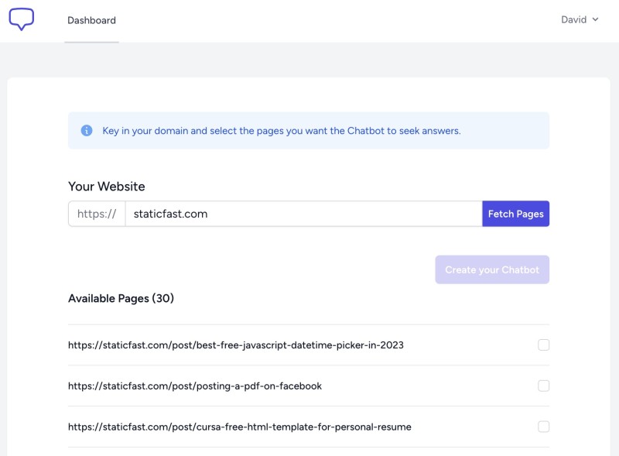Click the blue info circle icon
Image resolution: width=619 pixels, height=456 pixels.
tap(87, 130)
